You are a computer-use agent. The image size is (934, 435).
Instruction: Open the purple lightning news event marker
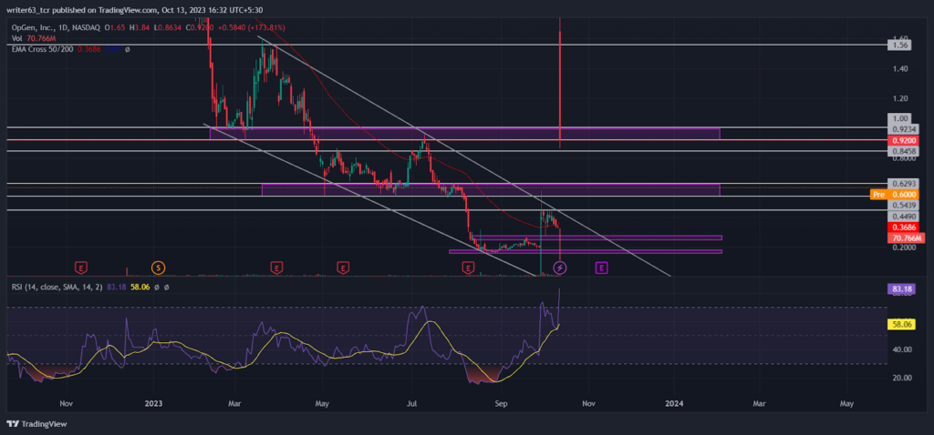click(x=561, y=268)
